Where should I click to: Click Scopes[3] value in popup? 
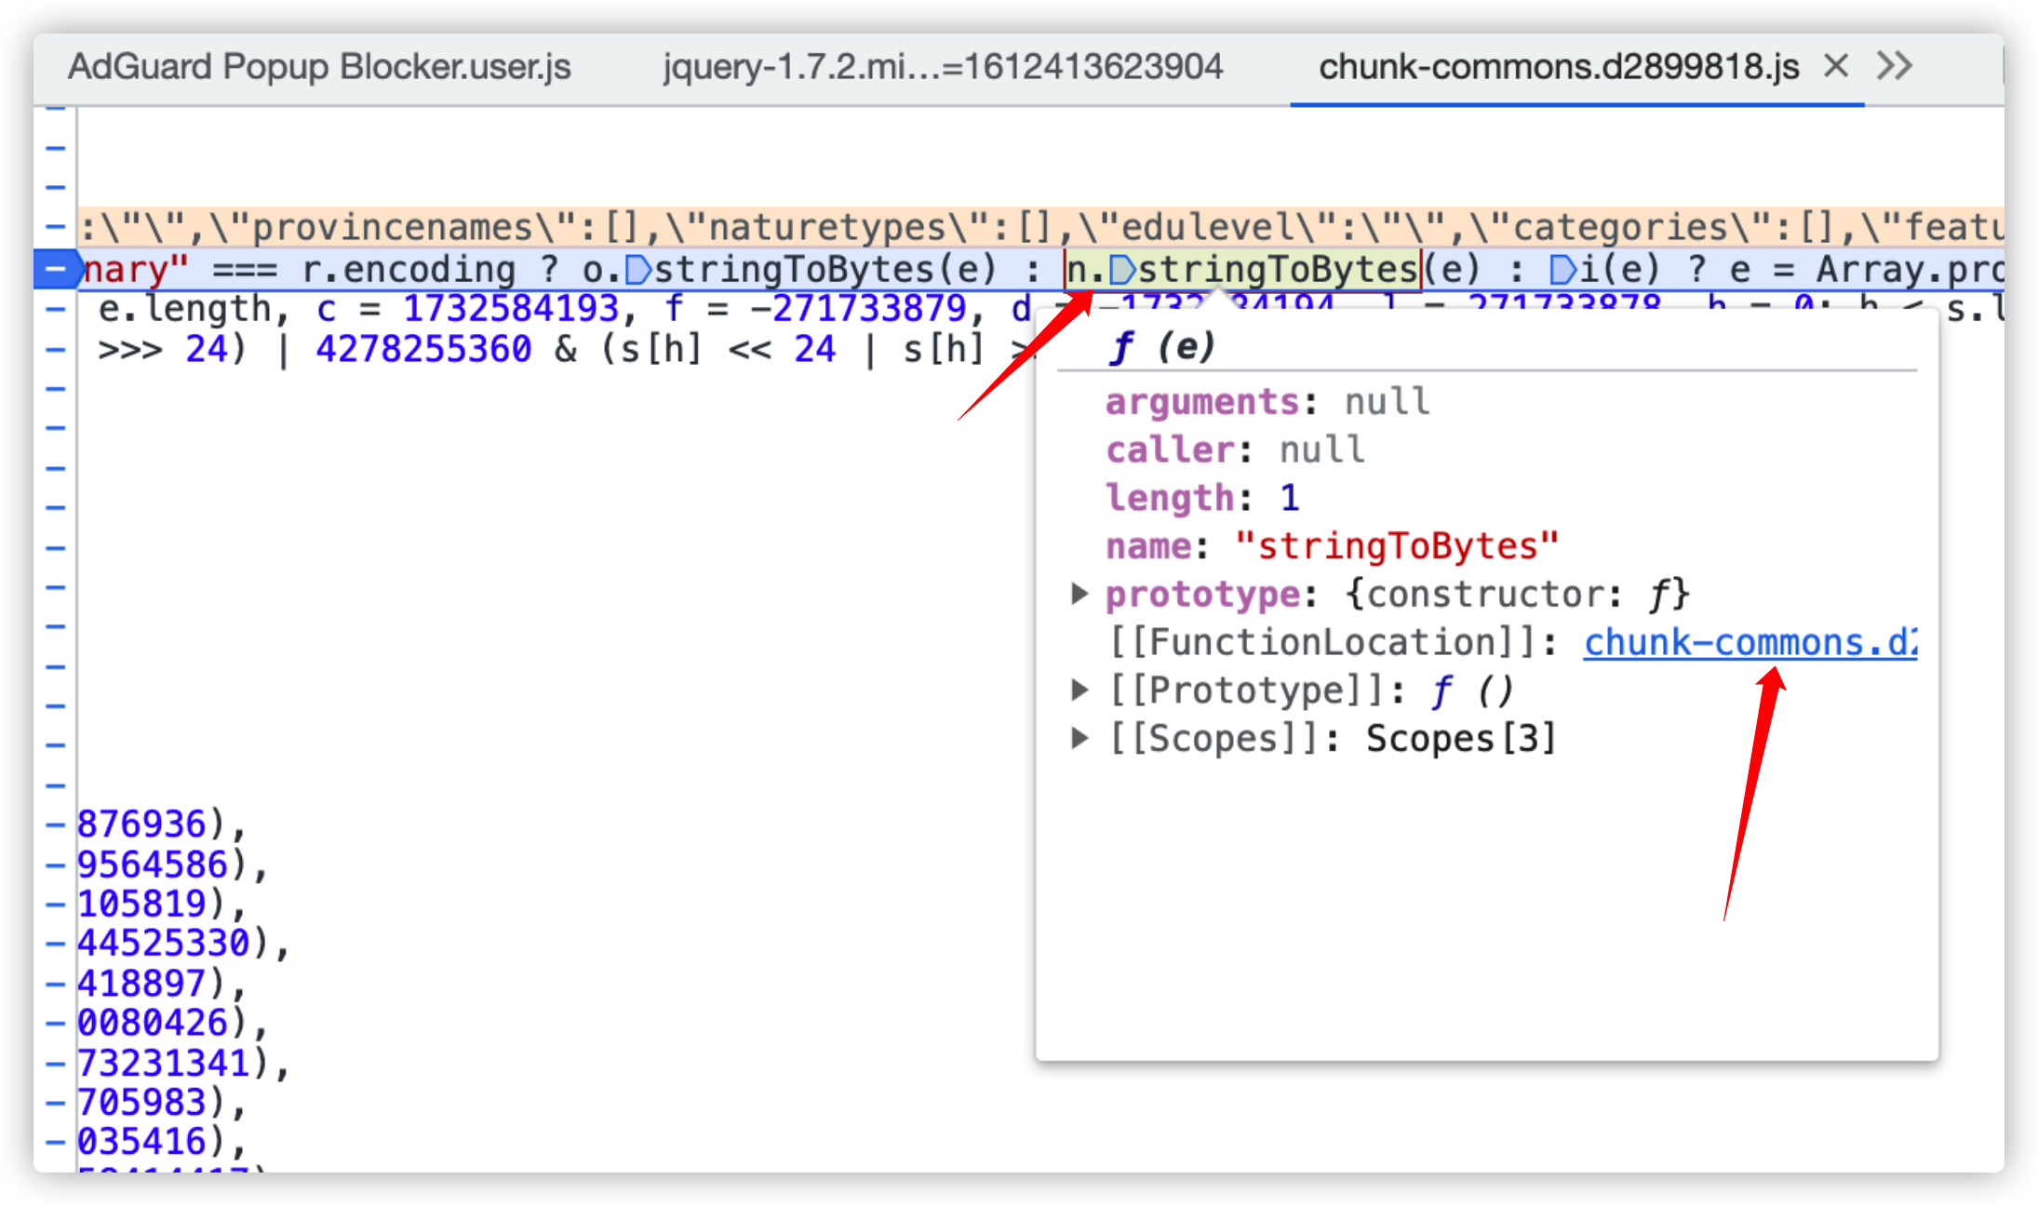click(x=1461, y=738)
